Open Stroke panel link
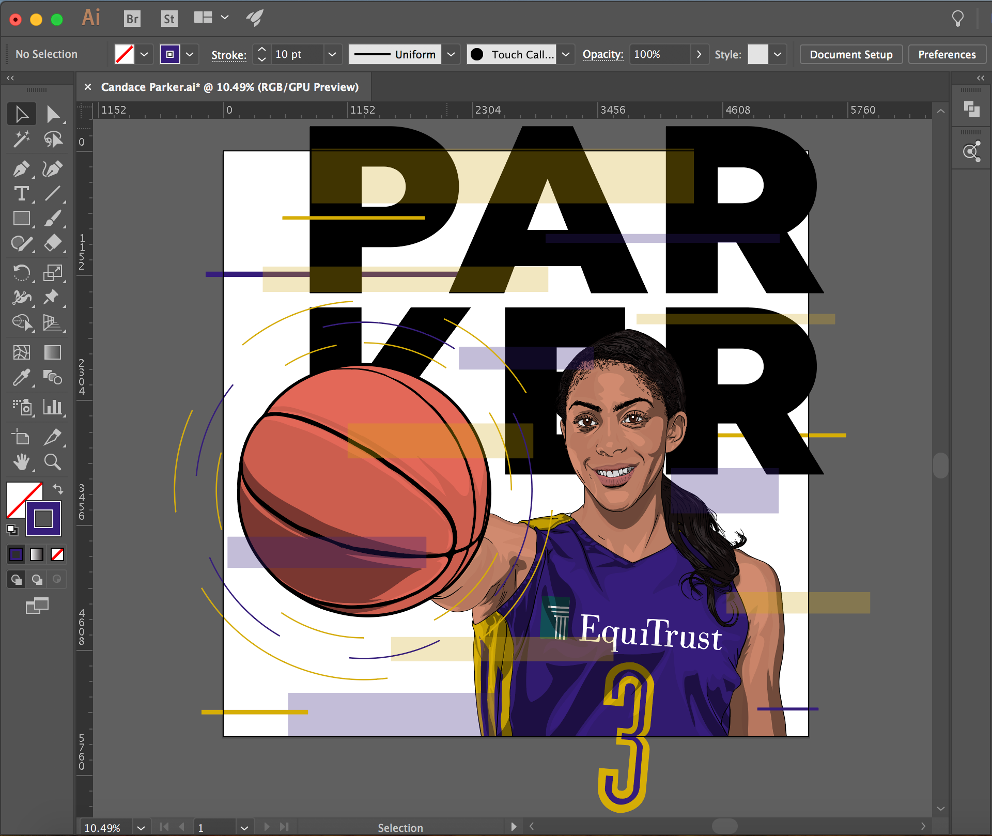 229,55
